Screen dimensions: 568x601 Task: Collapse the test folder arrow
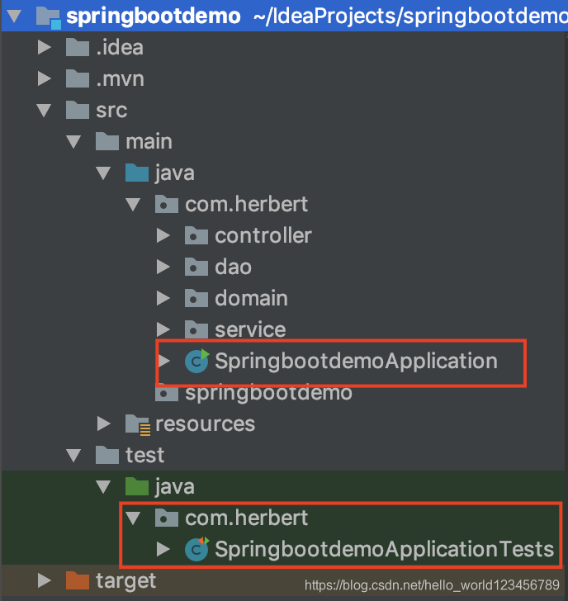pos(73,456)
